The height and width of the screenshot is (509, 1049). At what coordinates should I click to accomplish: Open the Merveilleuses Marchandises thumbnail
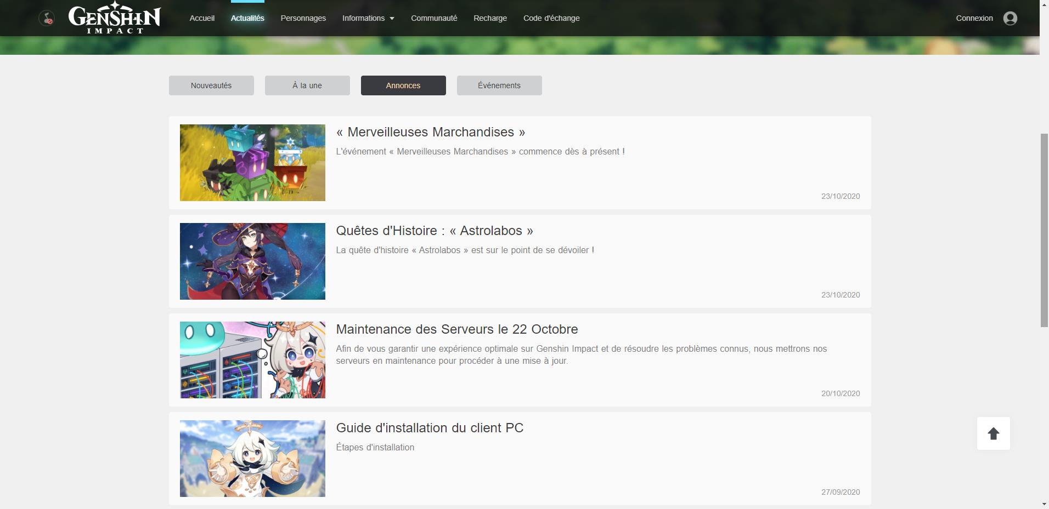tap(252, 163)
